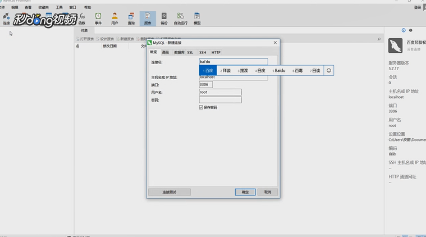The height and width of the screenshot is (237, 426).
Task: Click the 新建报表 sub-toolbar button
Action: (125, 39)
